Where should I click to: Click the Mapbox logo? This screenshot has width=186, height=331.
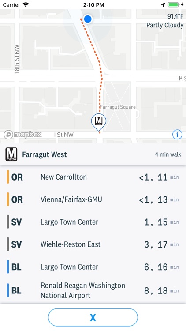(x=23, y=135)
